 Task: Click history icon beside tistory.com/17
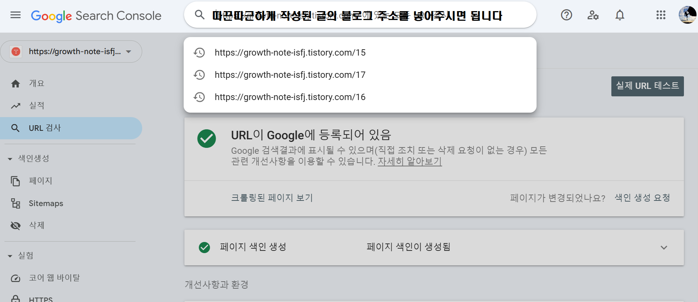point(200,75)
